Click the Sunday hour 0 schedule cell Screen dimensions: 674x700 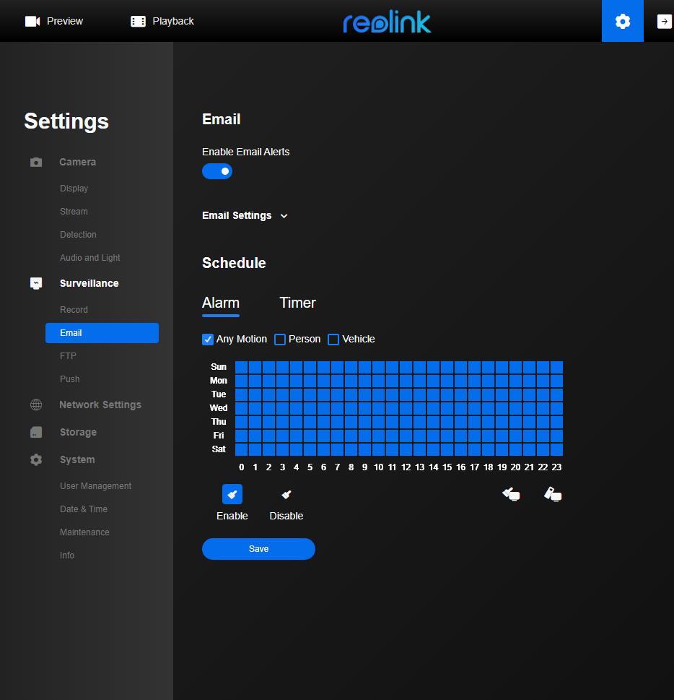[241, 367]
